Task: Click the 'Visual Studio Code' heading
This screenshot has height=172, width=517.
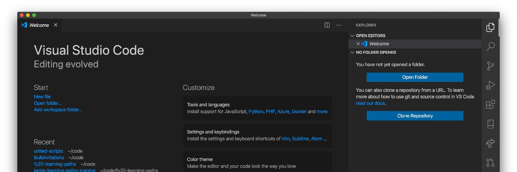Action: 89,50
